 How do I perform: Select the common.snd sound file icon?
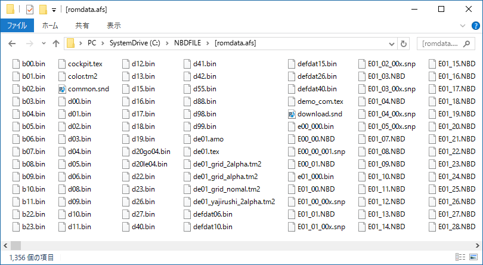pos(62,89)
